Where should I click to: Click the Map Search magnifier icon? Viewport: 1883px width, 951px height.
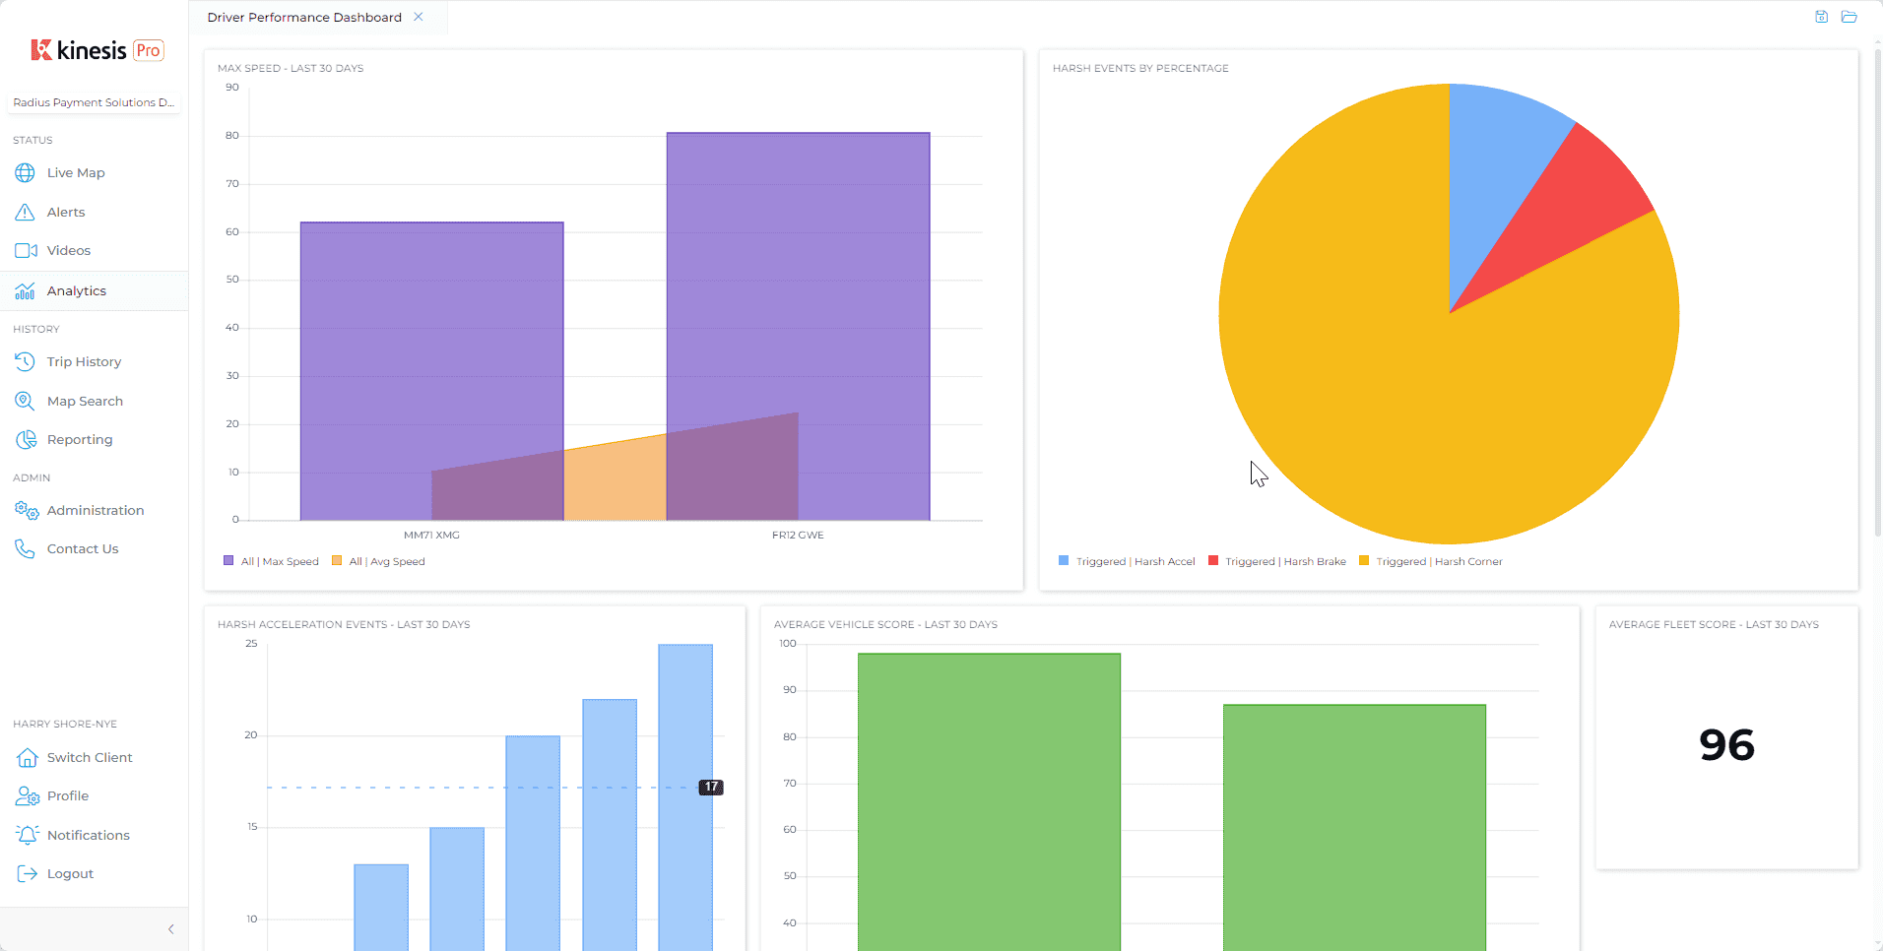click(26, 402)
